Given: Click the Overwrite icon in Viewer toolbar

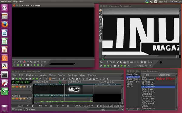Looking at the screenshot, I should pyautogui.click(x=25, y=62).
